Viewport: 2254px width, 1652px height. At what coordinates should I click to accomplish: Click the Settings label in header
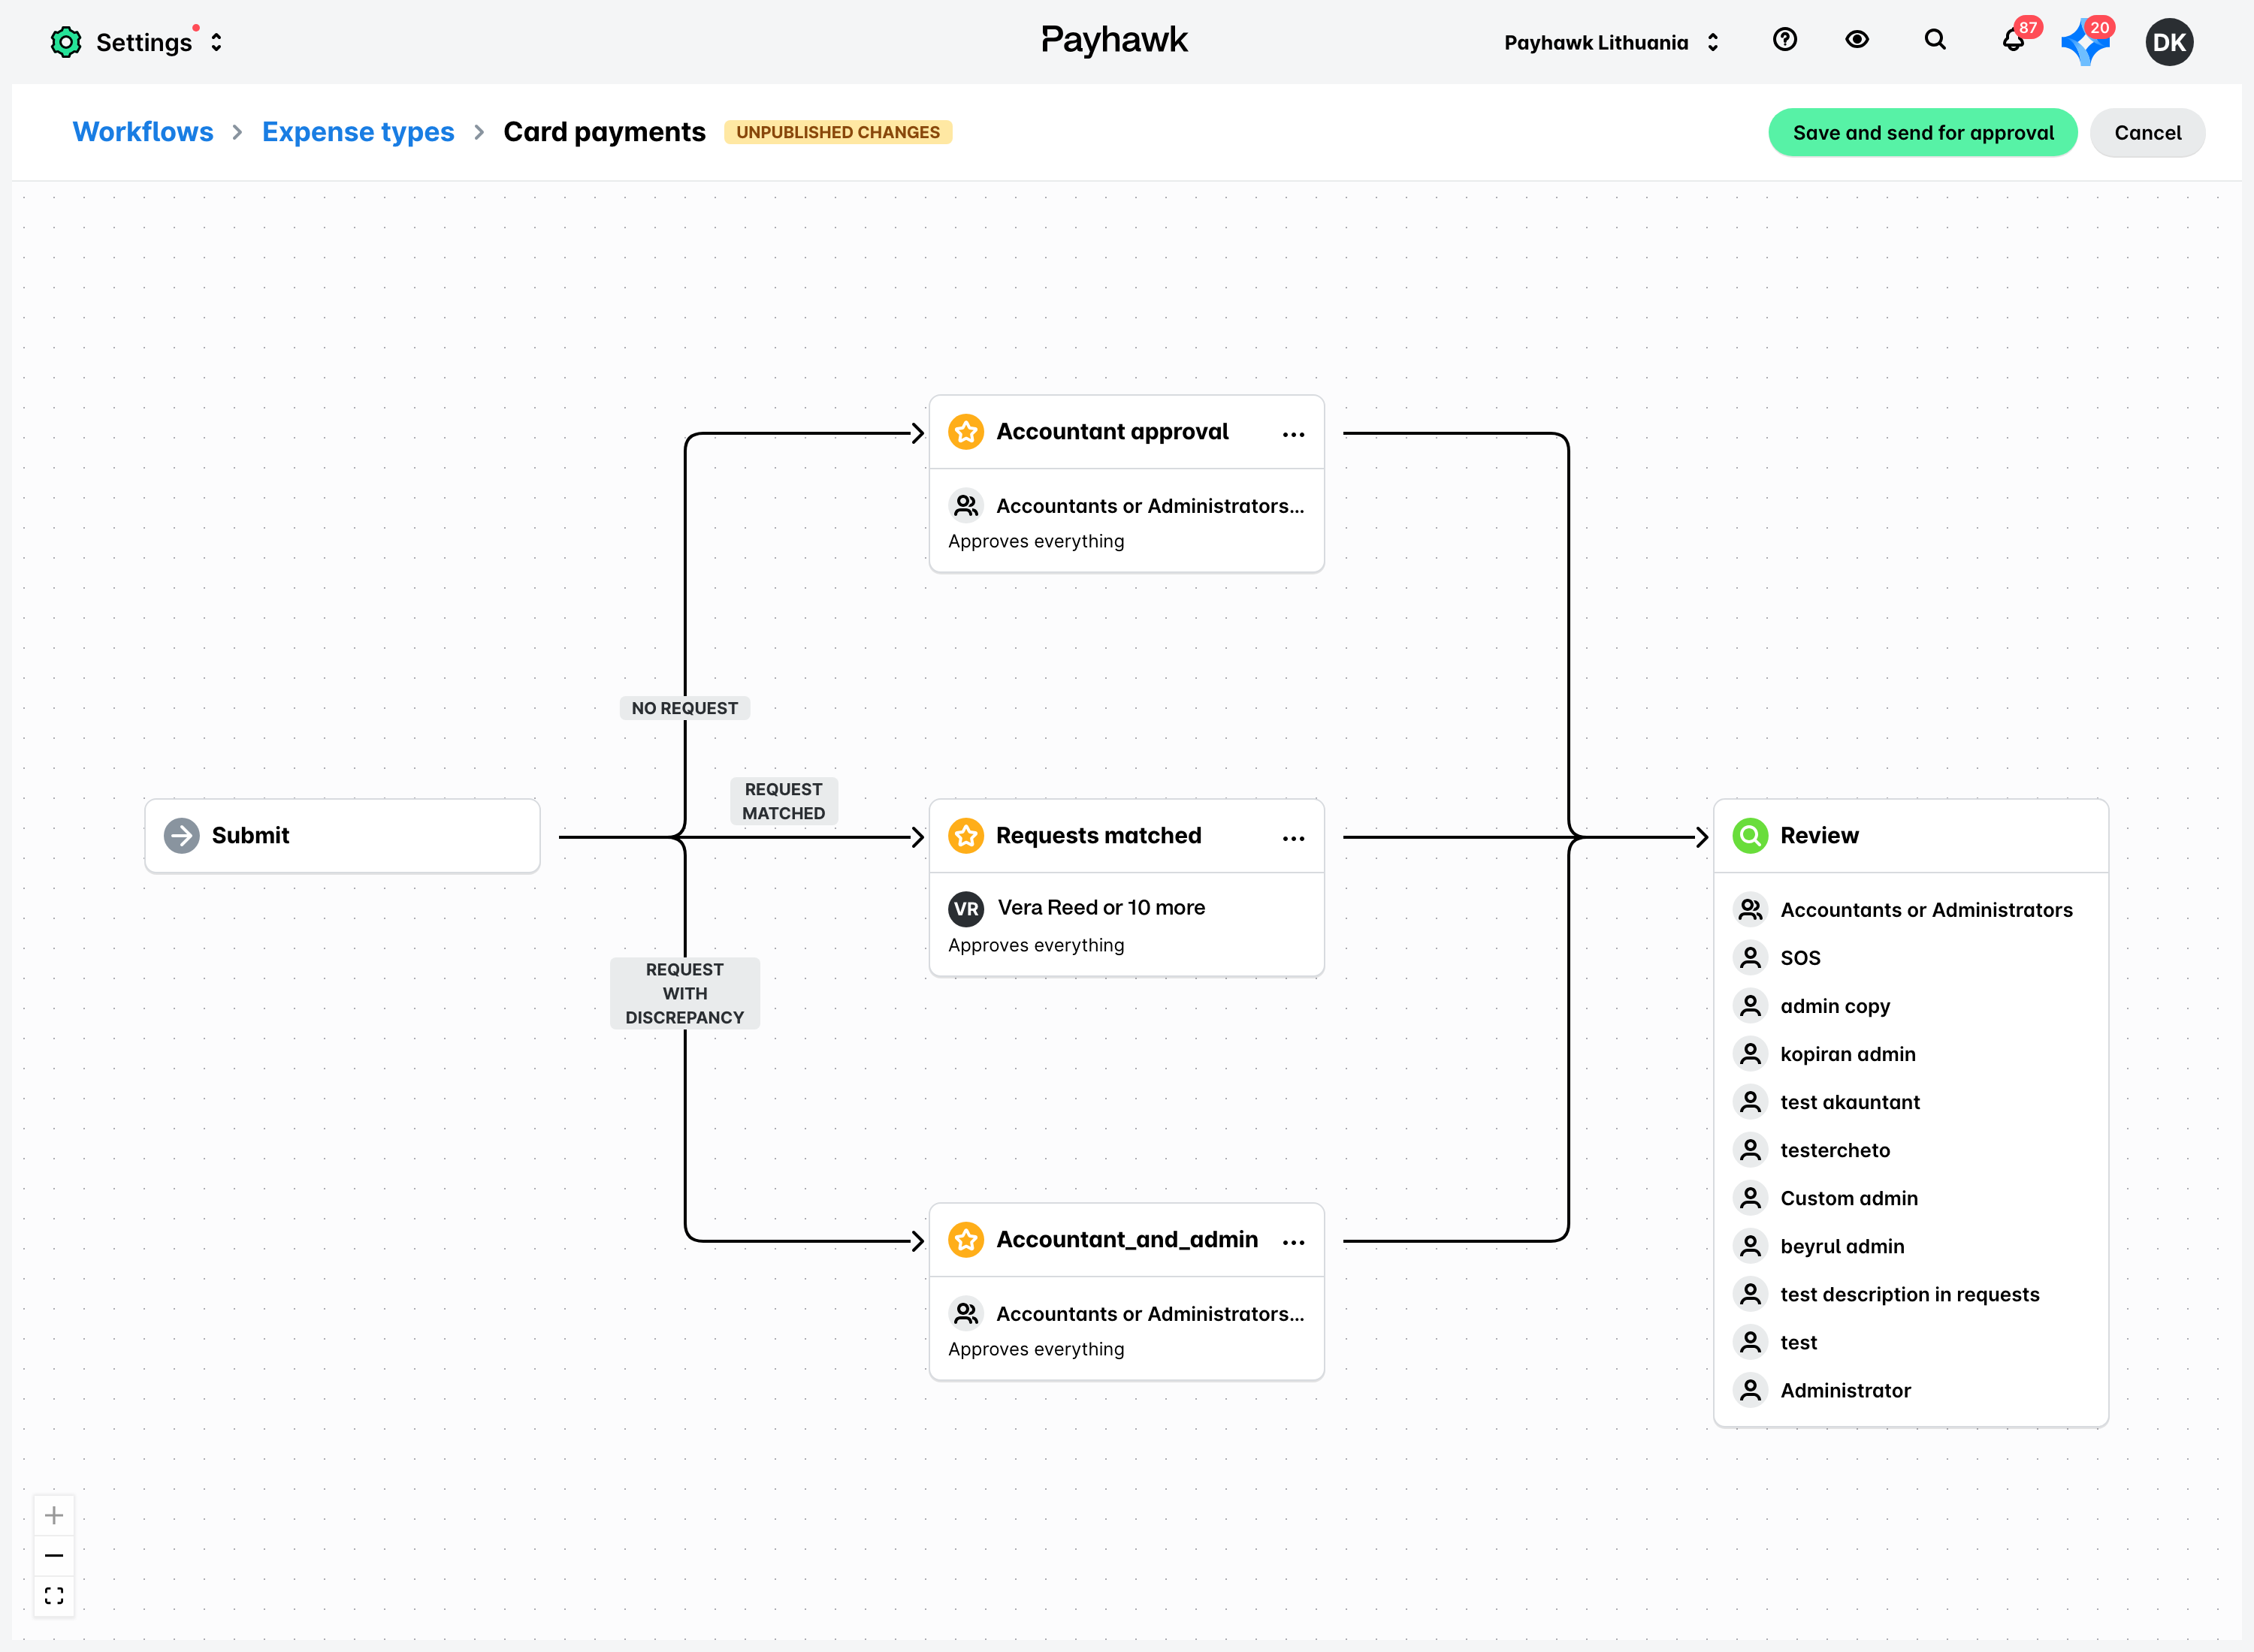point(143,42)
